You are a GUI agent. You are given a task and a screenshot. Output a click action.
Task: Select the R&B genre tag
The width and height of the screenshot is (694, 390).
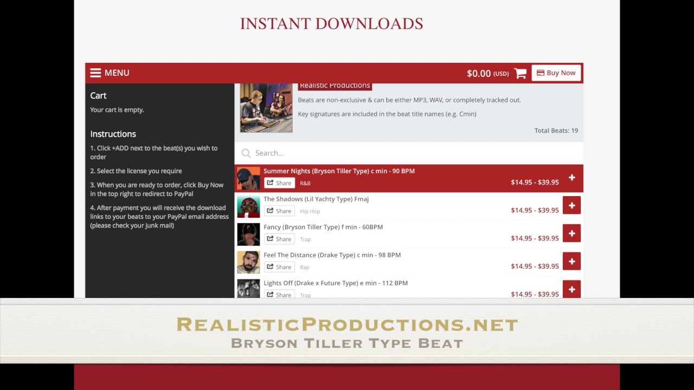[x=305, y=183]
